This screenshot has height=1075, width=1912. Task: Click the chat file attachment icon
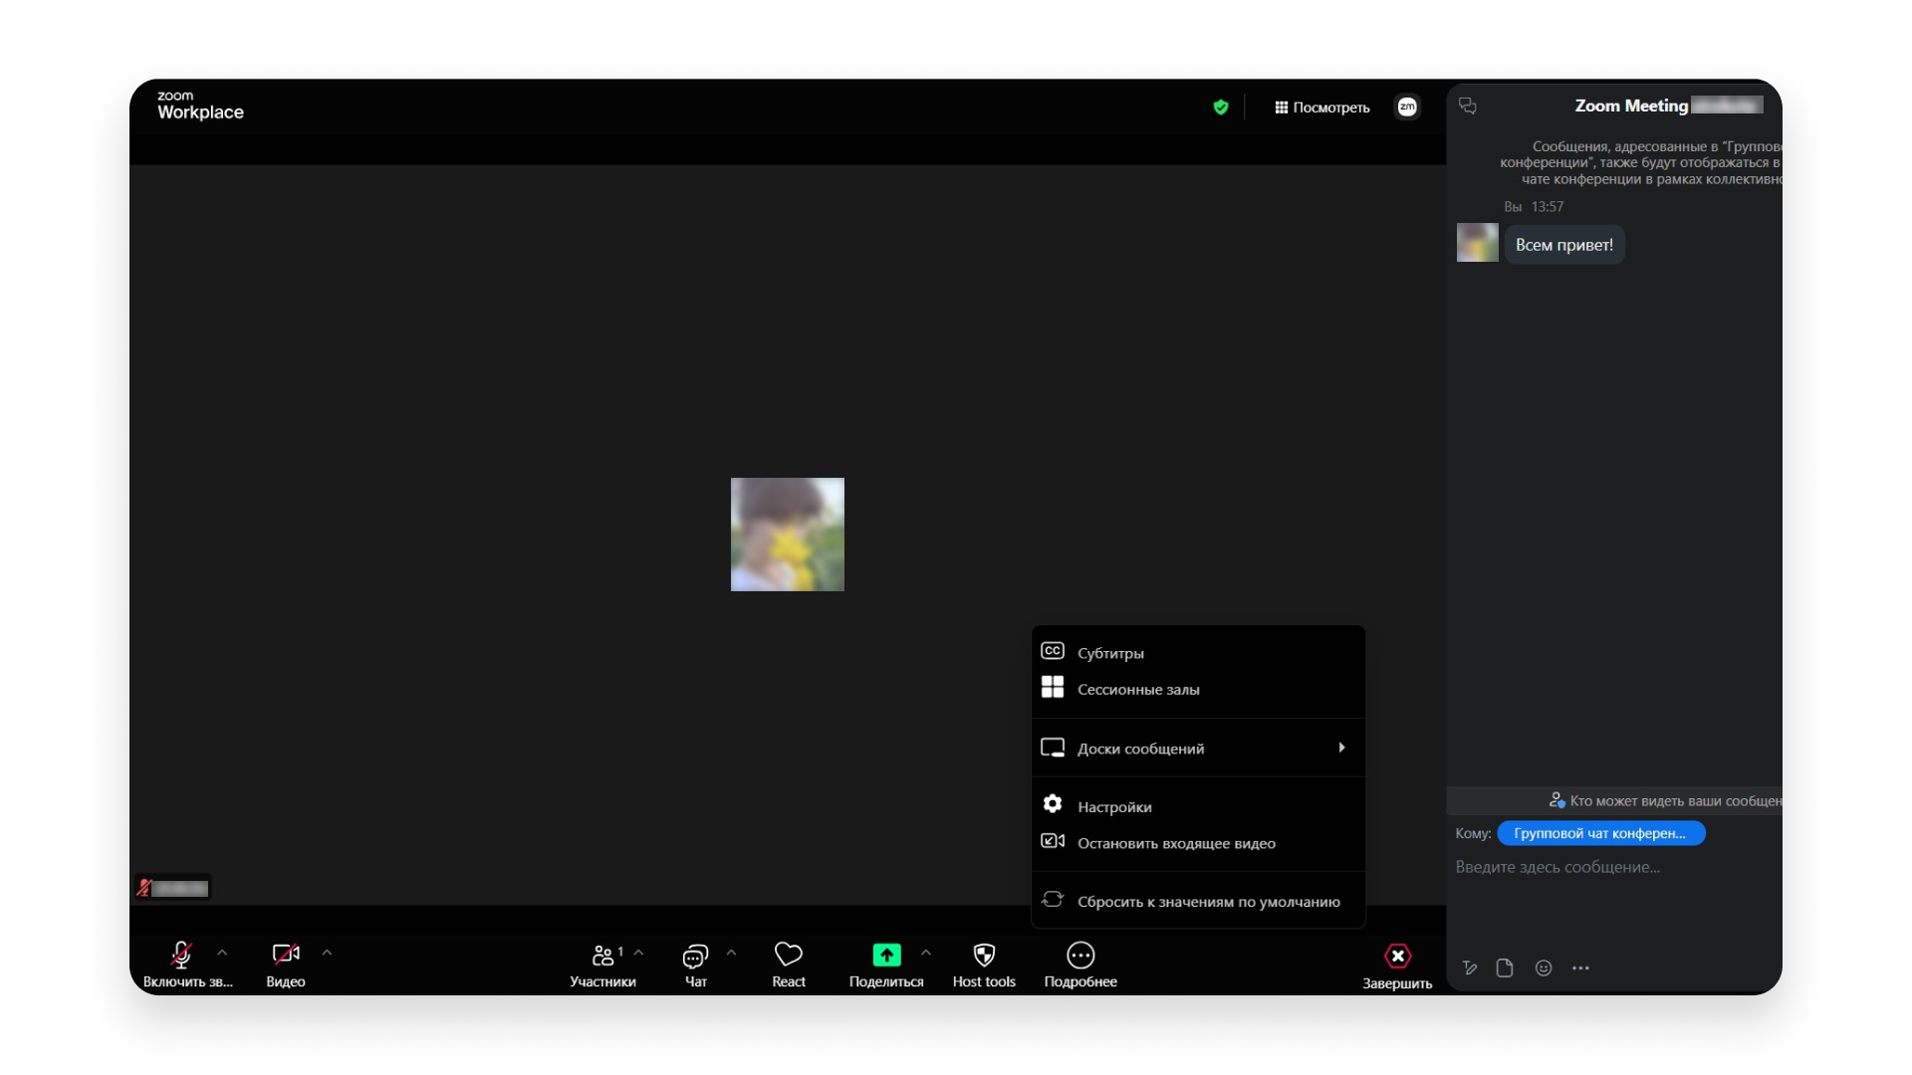[1505, 967]
